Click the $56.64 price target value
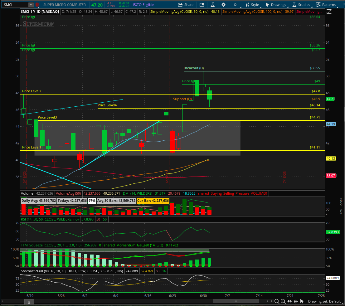Viewport: 345px width, 306px height. [315, 17]
